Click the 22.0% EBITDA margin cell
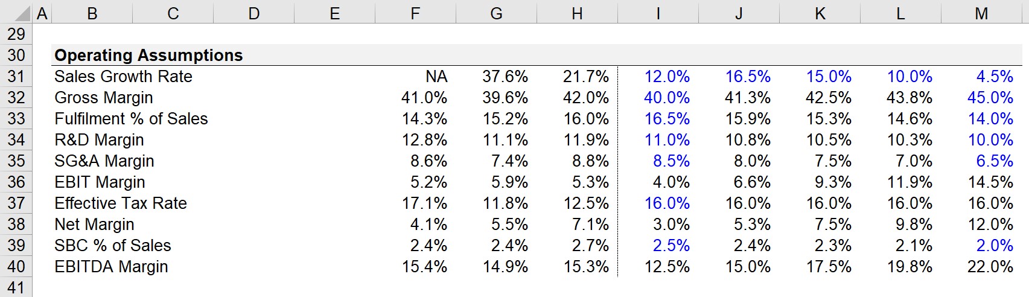 click(990, 267)
